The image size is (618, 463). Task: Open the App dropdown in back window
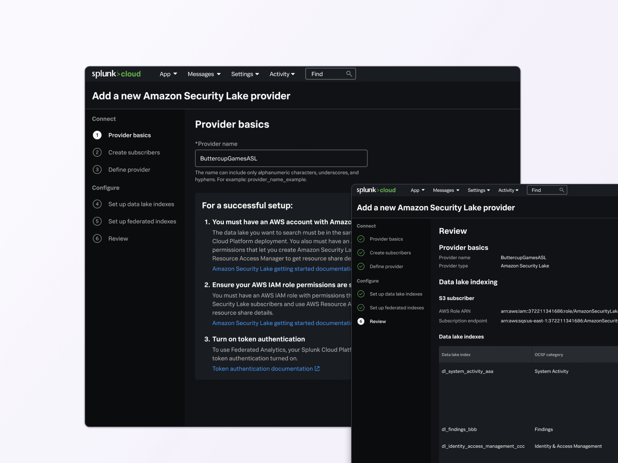pyautogui.click(x=168, y=74)
